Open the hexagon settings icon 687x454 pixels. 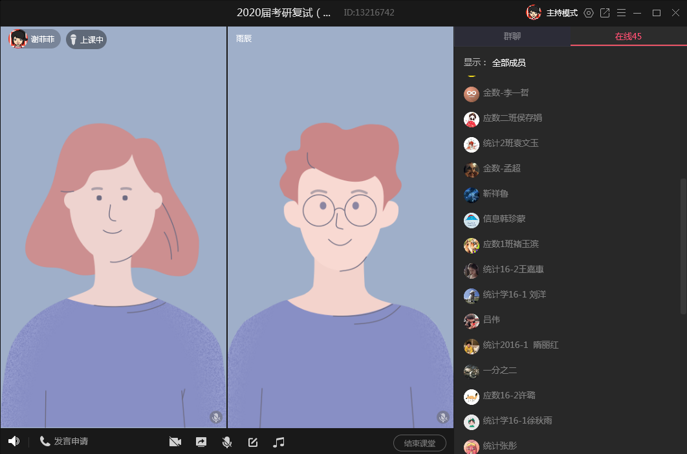pos(588,13)
